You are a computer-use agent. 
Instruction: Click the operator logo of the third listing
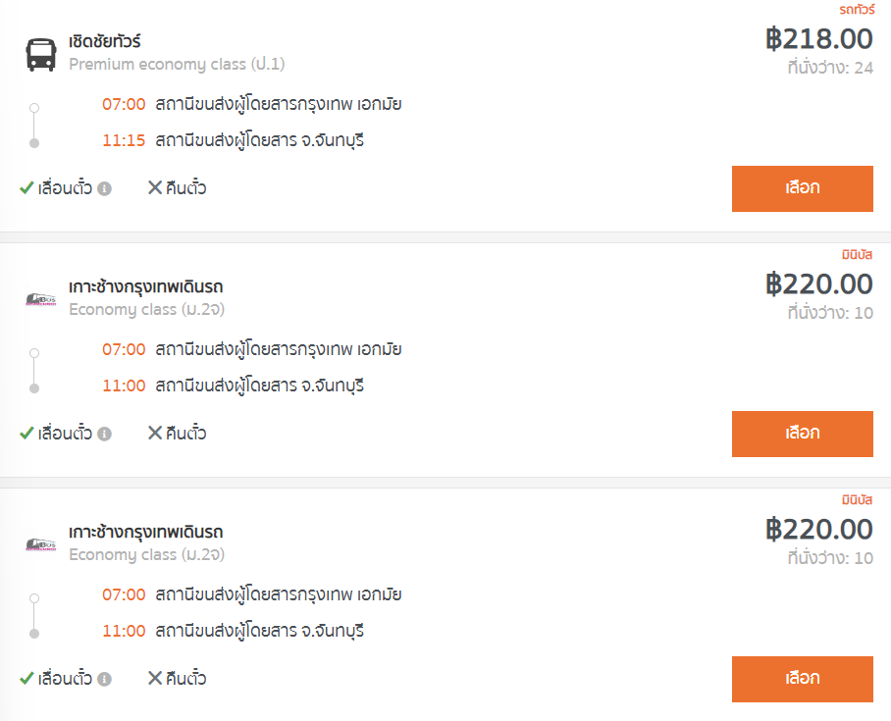[41, 544]
